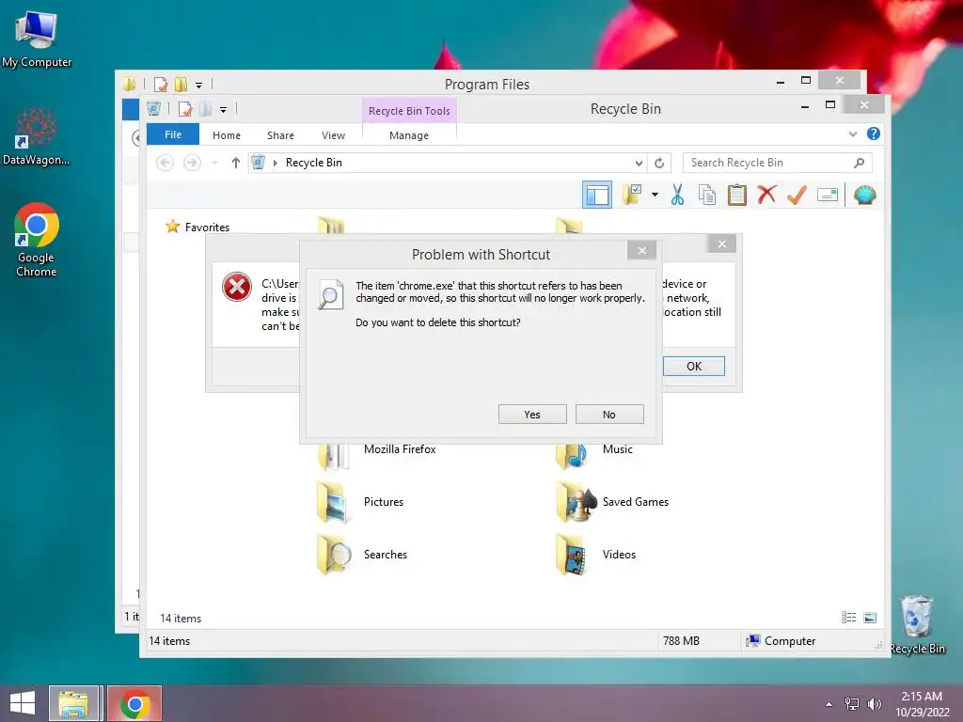Click the Paste clipboard icon
Screen dimensions: 963x722
737,196
